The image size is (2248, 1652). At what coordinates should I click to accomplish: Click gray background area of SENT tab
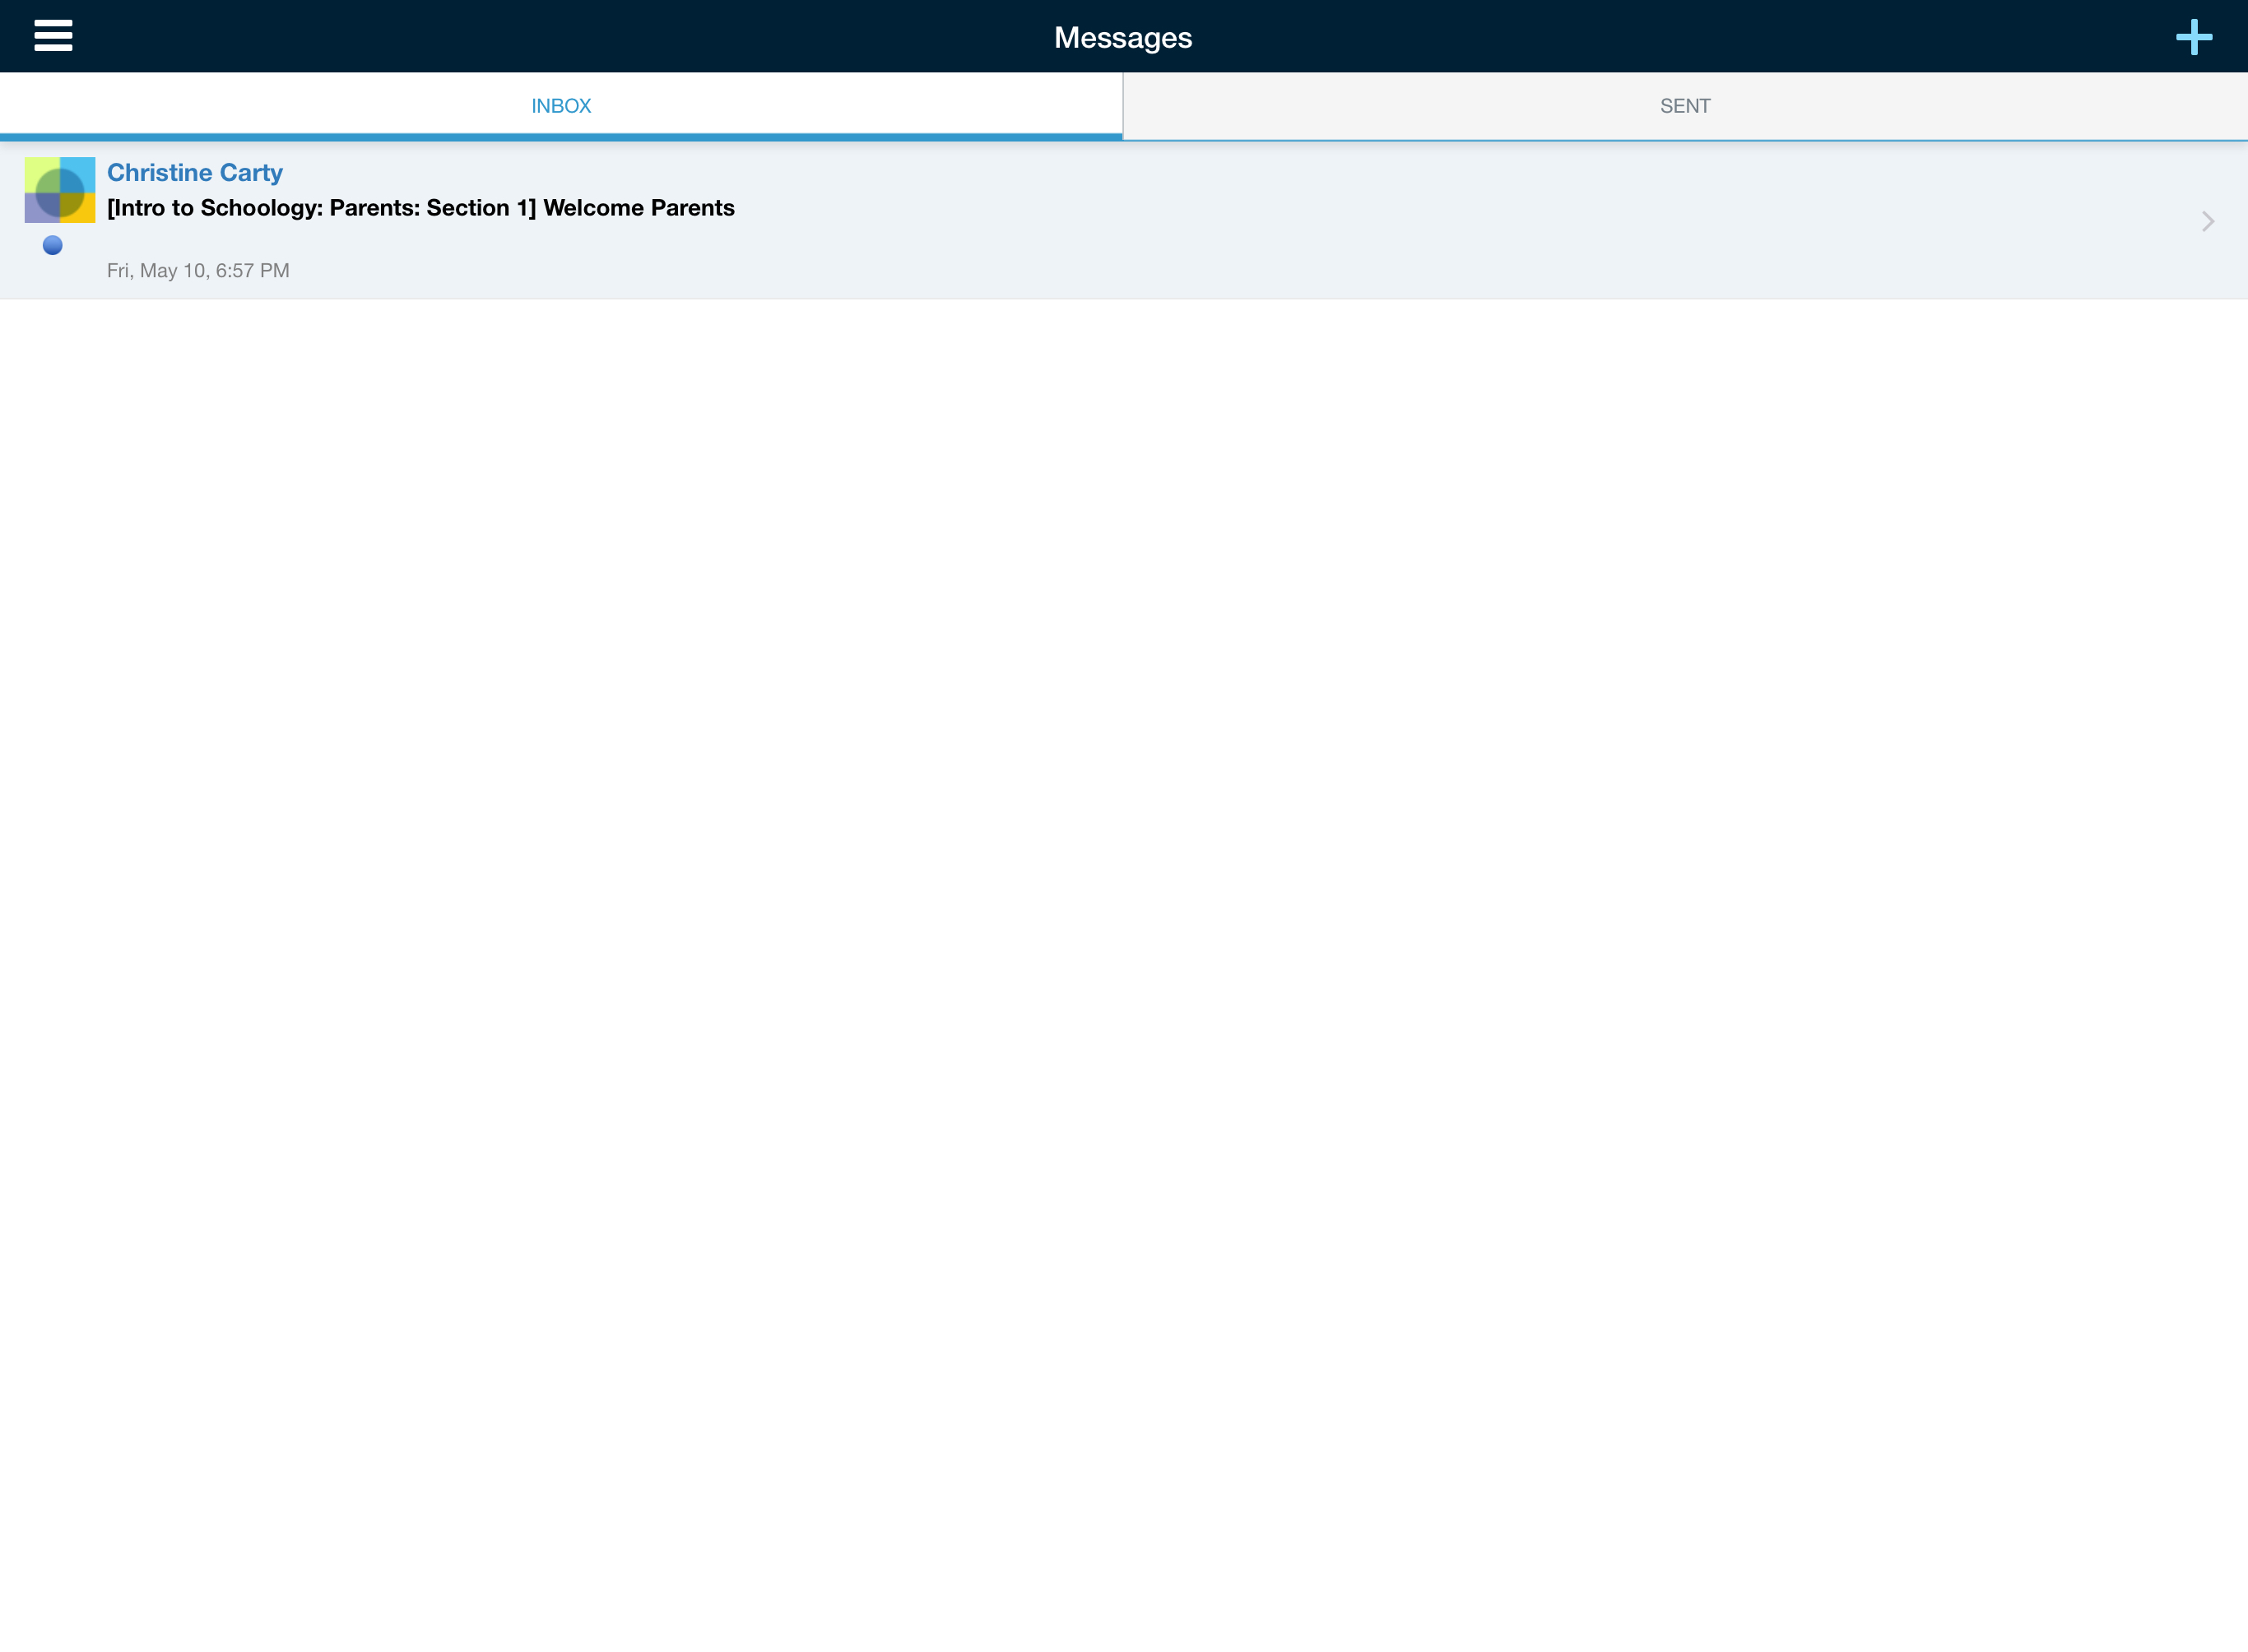[1950, 106]
